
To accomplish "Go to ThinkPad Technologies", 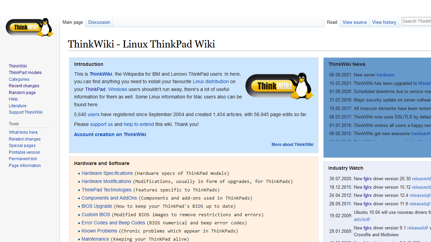I will coord(106,190).
